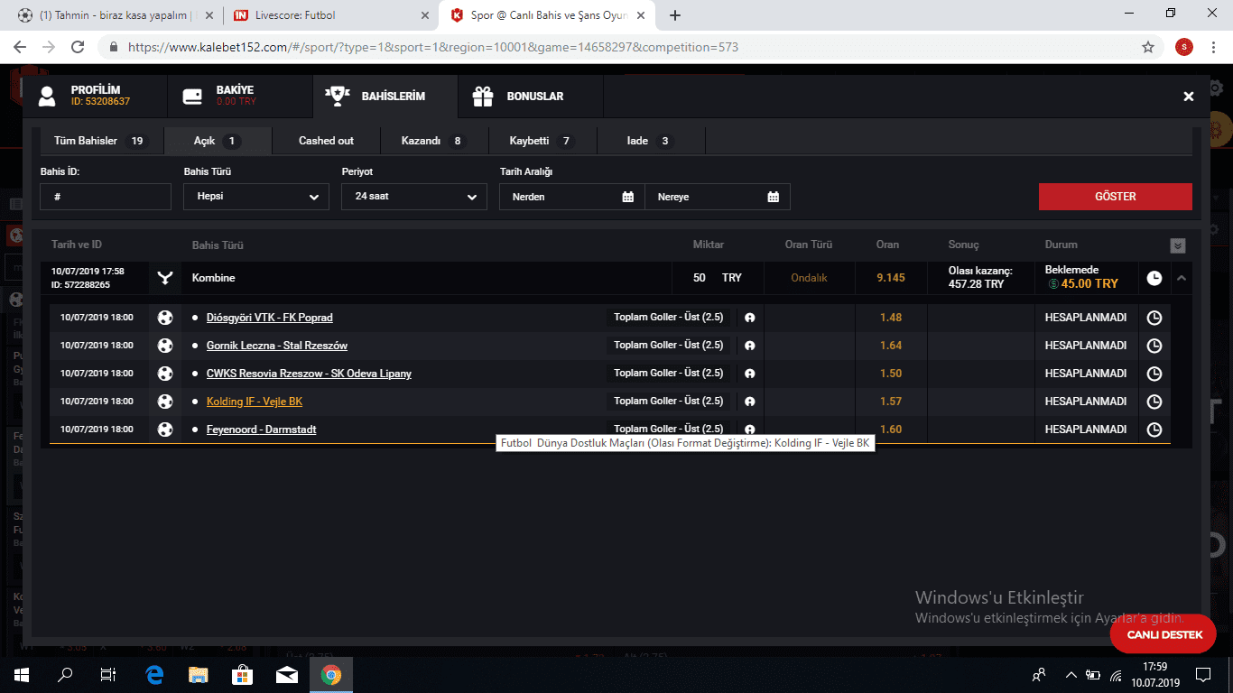Click football icon in Diósgyöri VTK row
The height and width of the screenshot is (693, 1233).
165,318
